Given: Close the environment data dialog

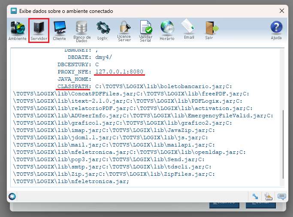Looking at the screenshot, I should (282, 11).
